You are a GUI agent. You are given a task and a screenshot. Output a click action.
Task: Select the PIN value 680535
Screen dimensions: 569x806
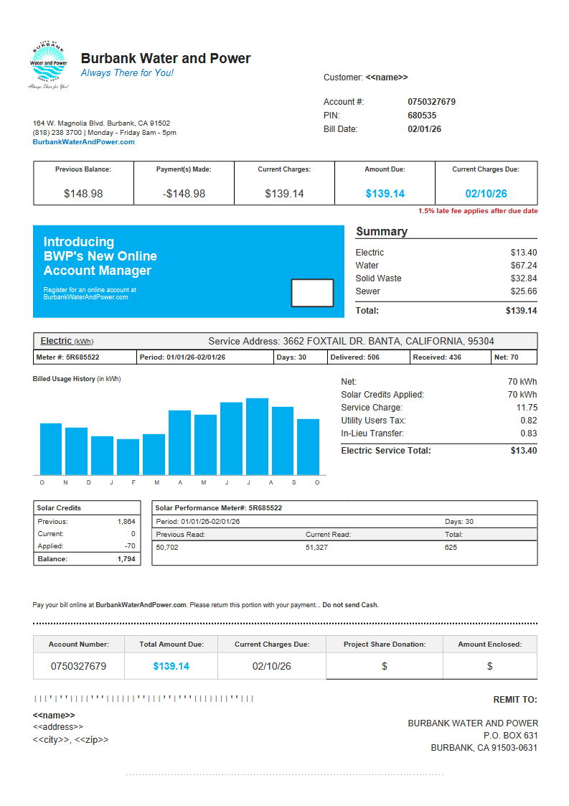[x=422, y=116]
